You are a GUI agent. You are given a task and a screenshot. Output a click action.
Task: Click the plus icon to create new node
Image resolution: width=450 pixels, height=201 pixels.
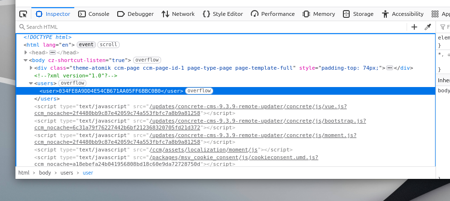pos(414,27)
